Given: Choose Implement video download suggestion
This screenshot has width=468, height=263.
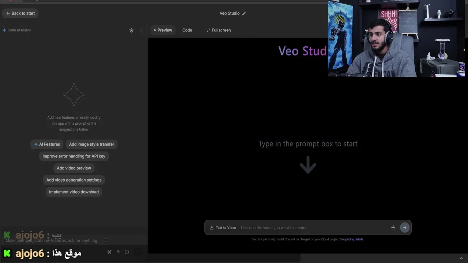Looking at the screenshot, I should click(74, 192).
